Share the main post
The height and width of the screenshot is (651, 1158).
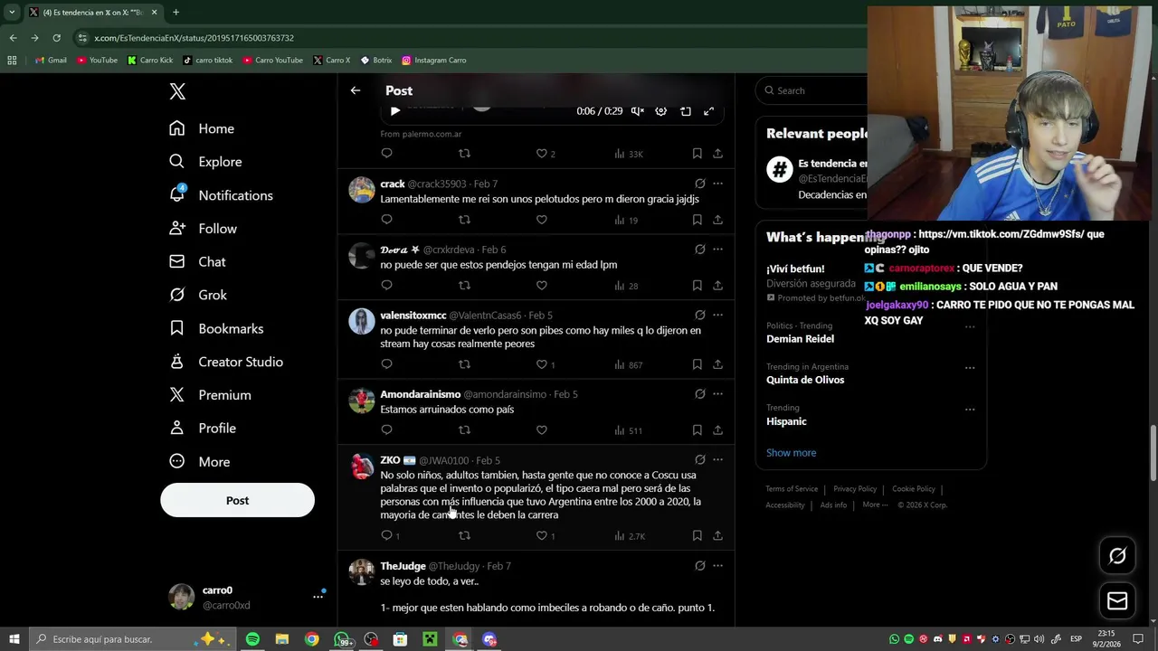[x=717, y=154]
